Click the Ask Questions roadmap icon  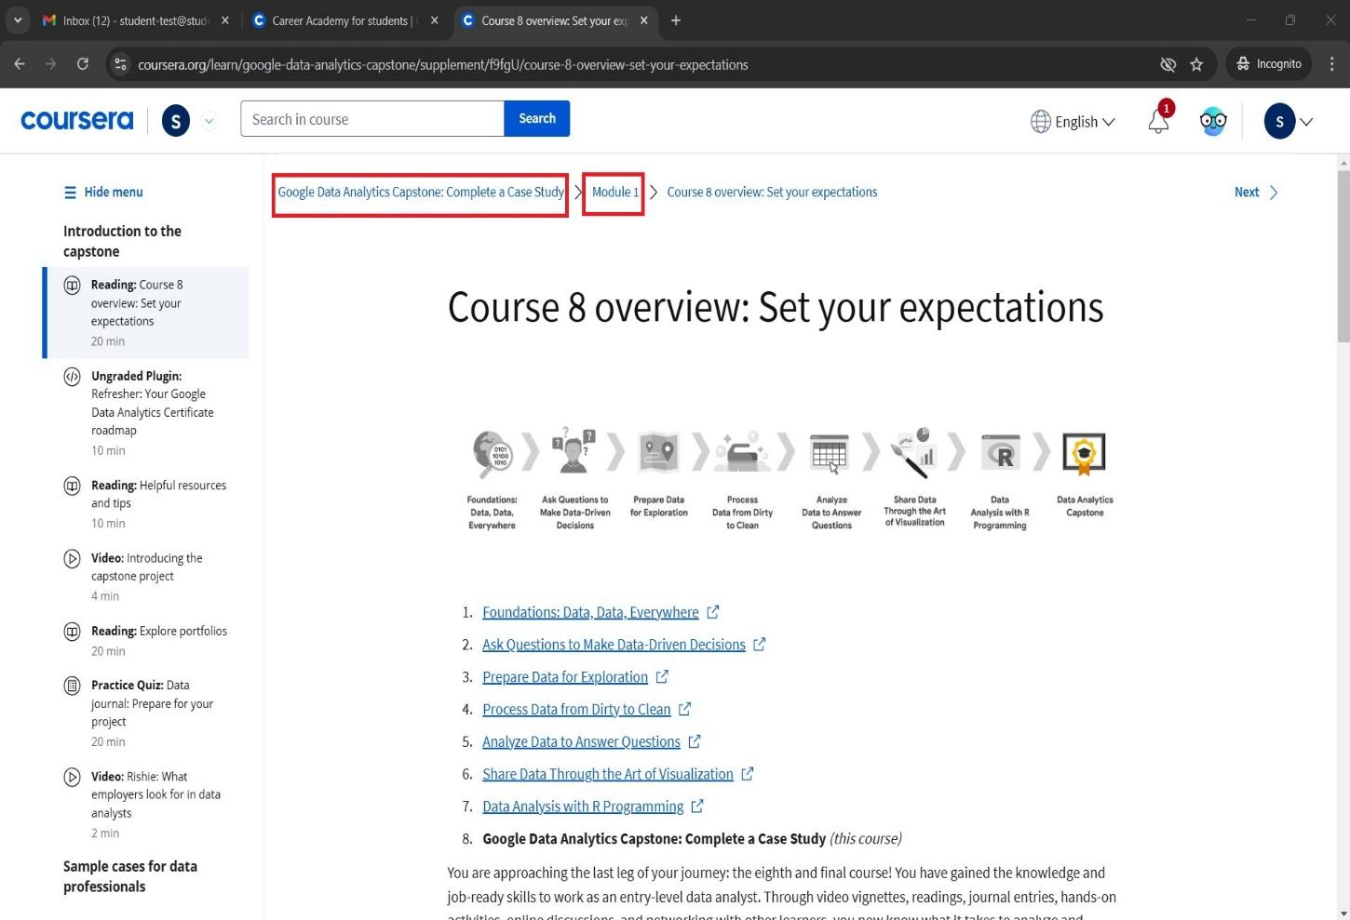point(574,451)
